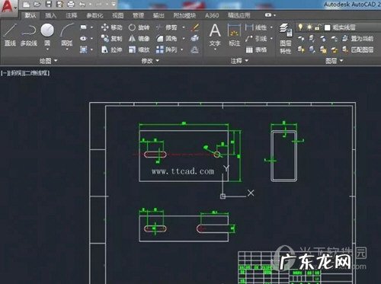Click the Ellipse icon in the Draw panel
The image size is (381, 284).
tap(83, 38)
